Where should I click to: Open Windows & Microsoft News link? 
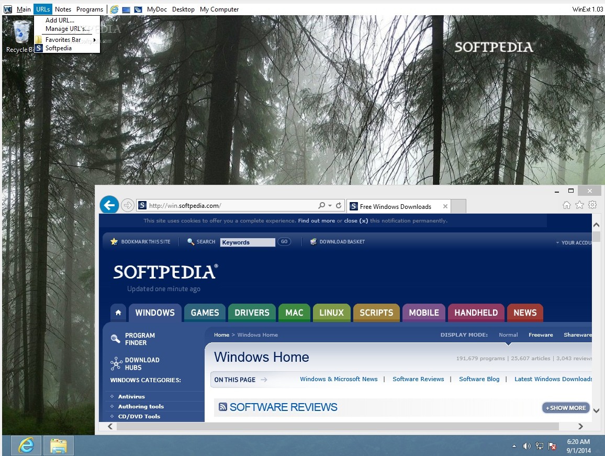tap(339, 379)
